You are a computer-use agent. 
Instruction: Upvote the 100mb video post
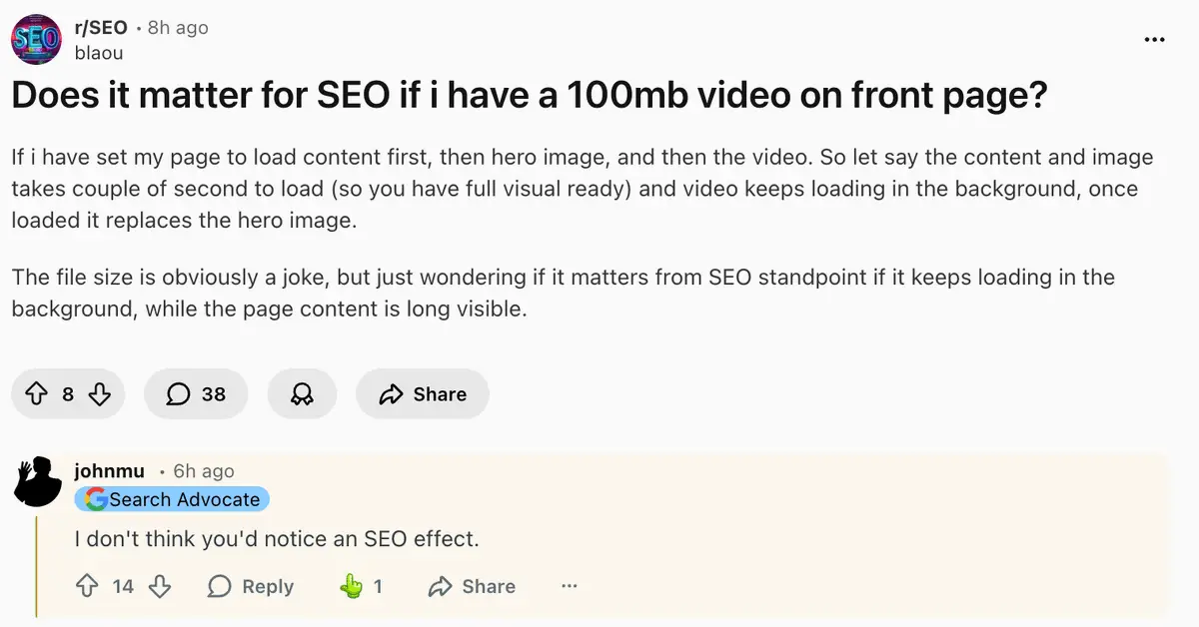37,394
